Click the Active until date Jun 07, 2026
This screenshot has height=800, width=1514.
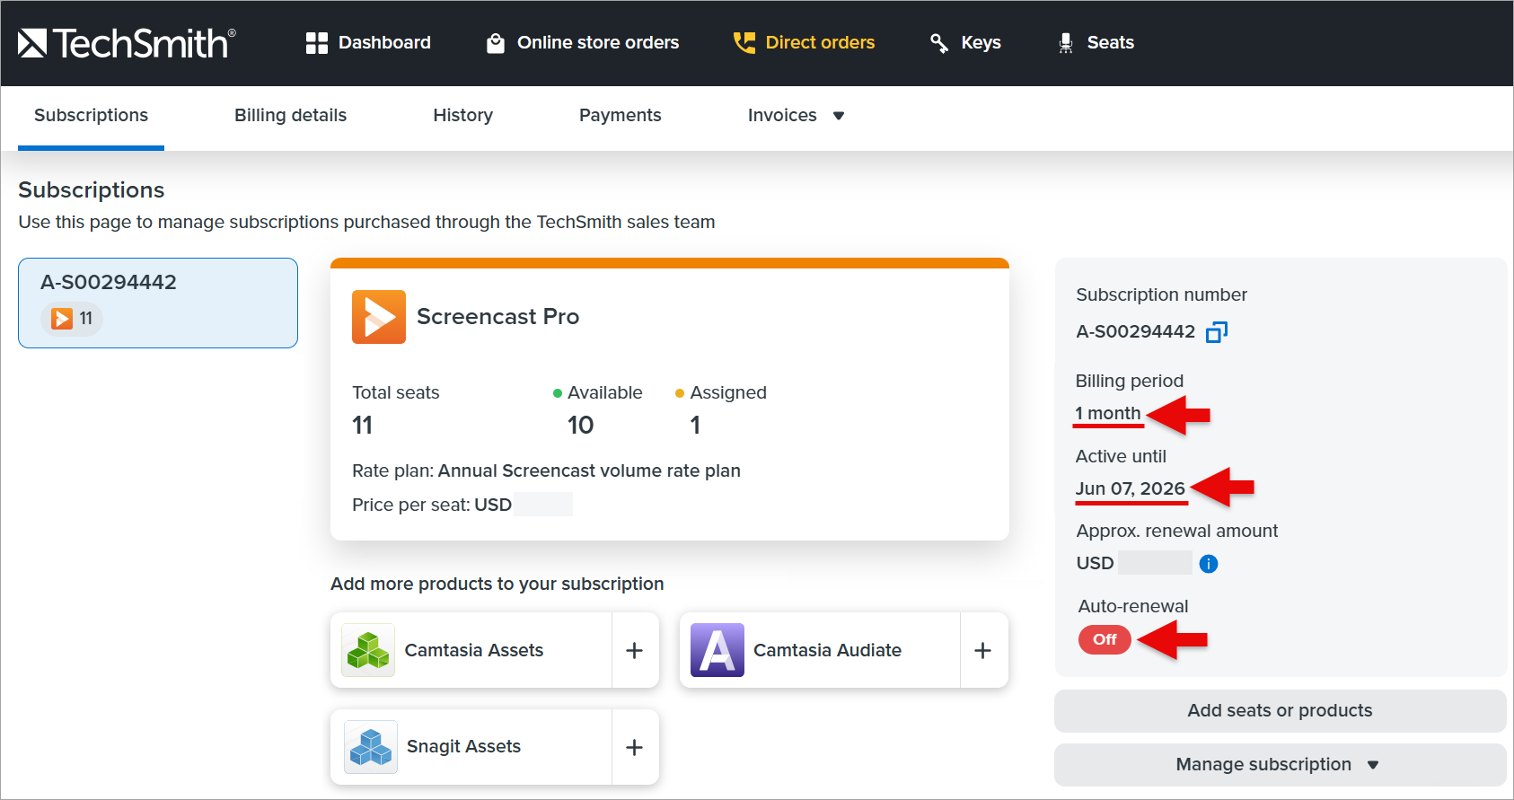click(x=1131, y=488)
